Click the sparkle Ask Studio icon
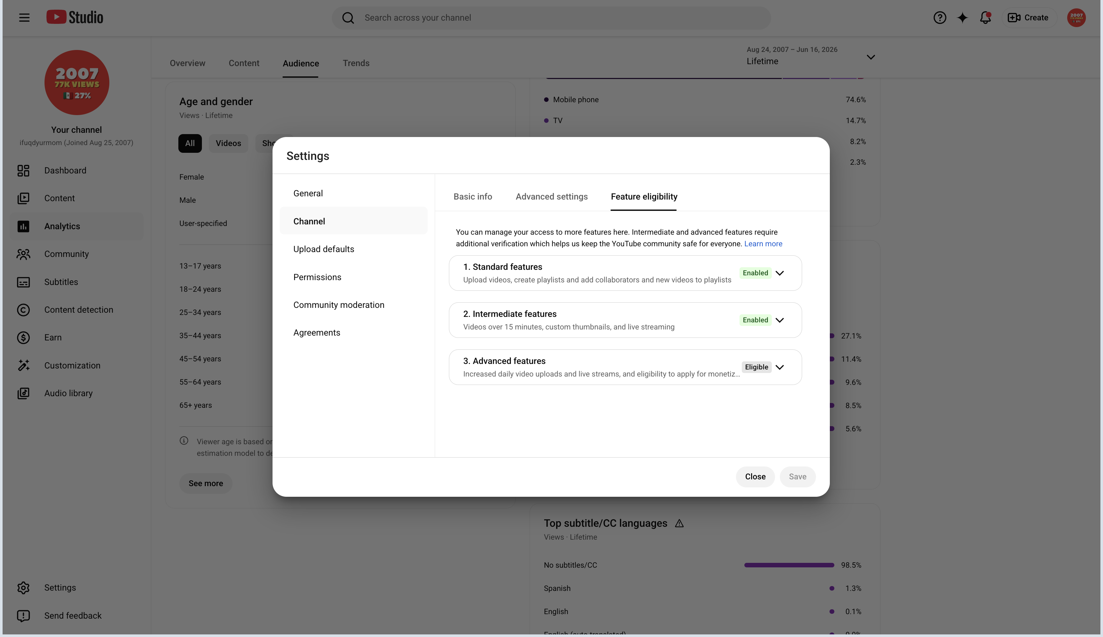This screenshot has width=1103, height=637. point(962,17)
